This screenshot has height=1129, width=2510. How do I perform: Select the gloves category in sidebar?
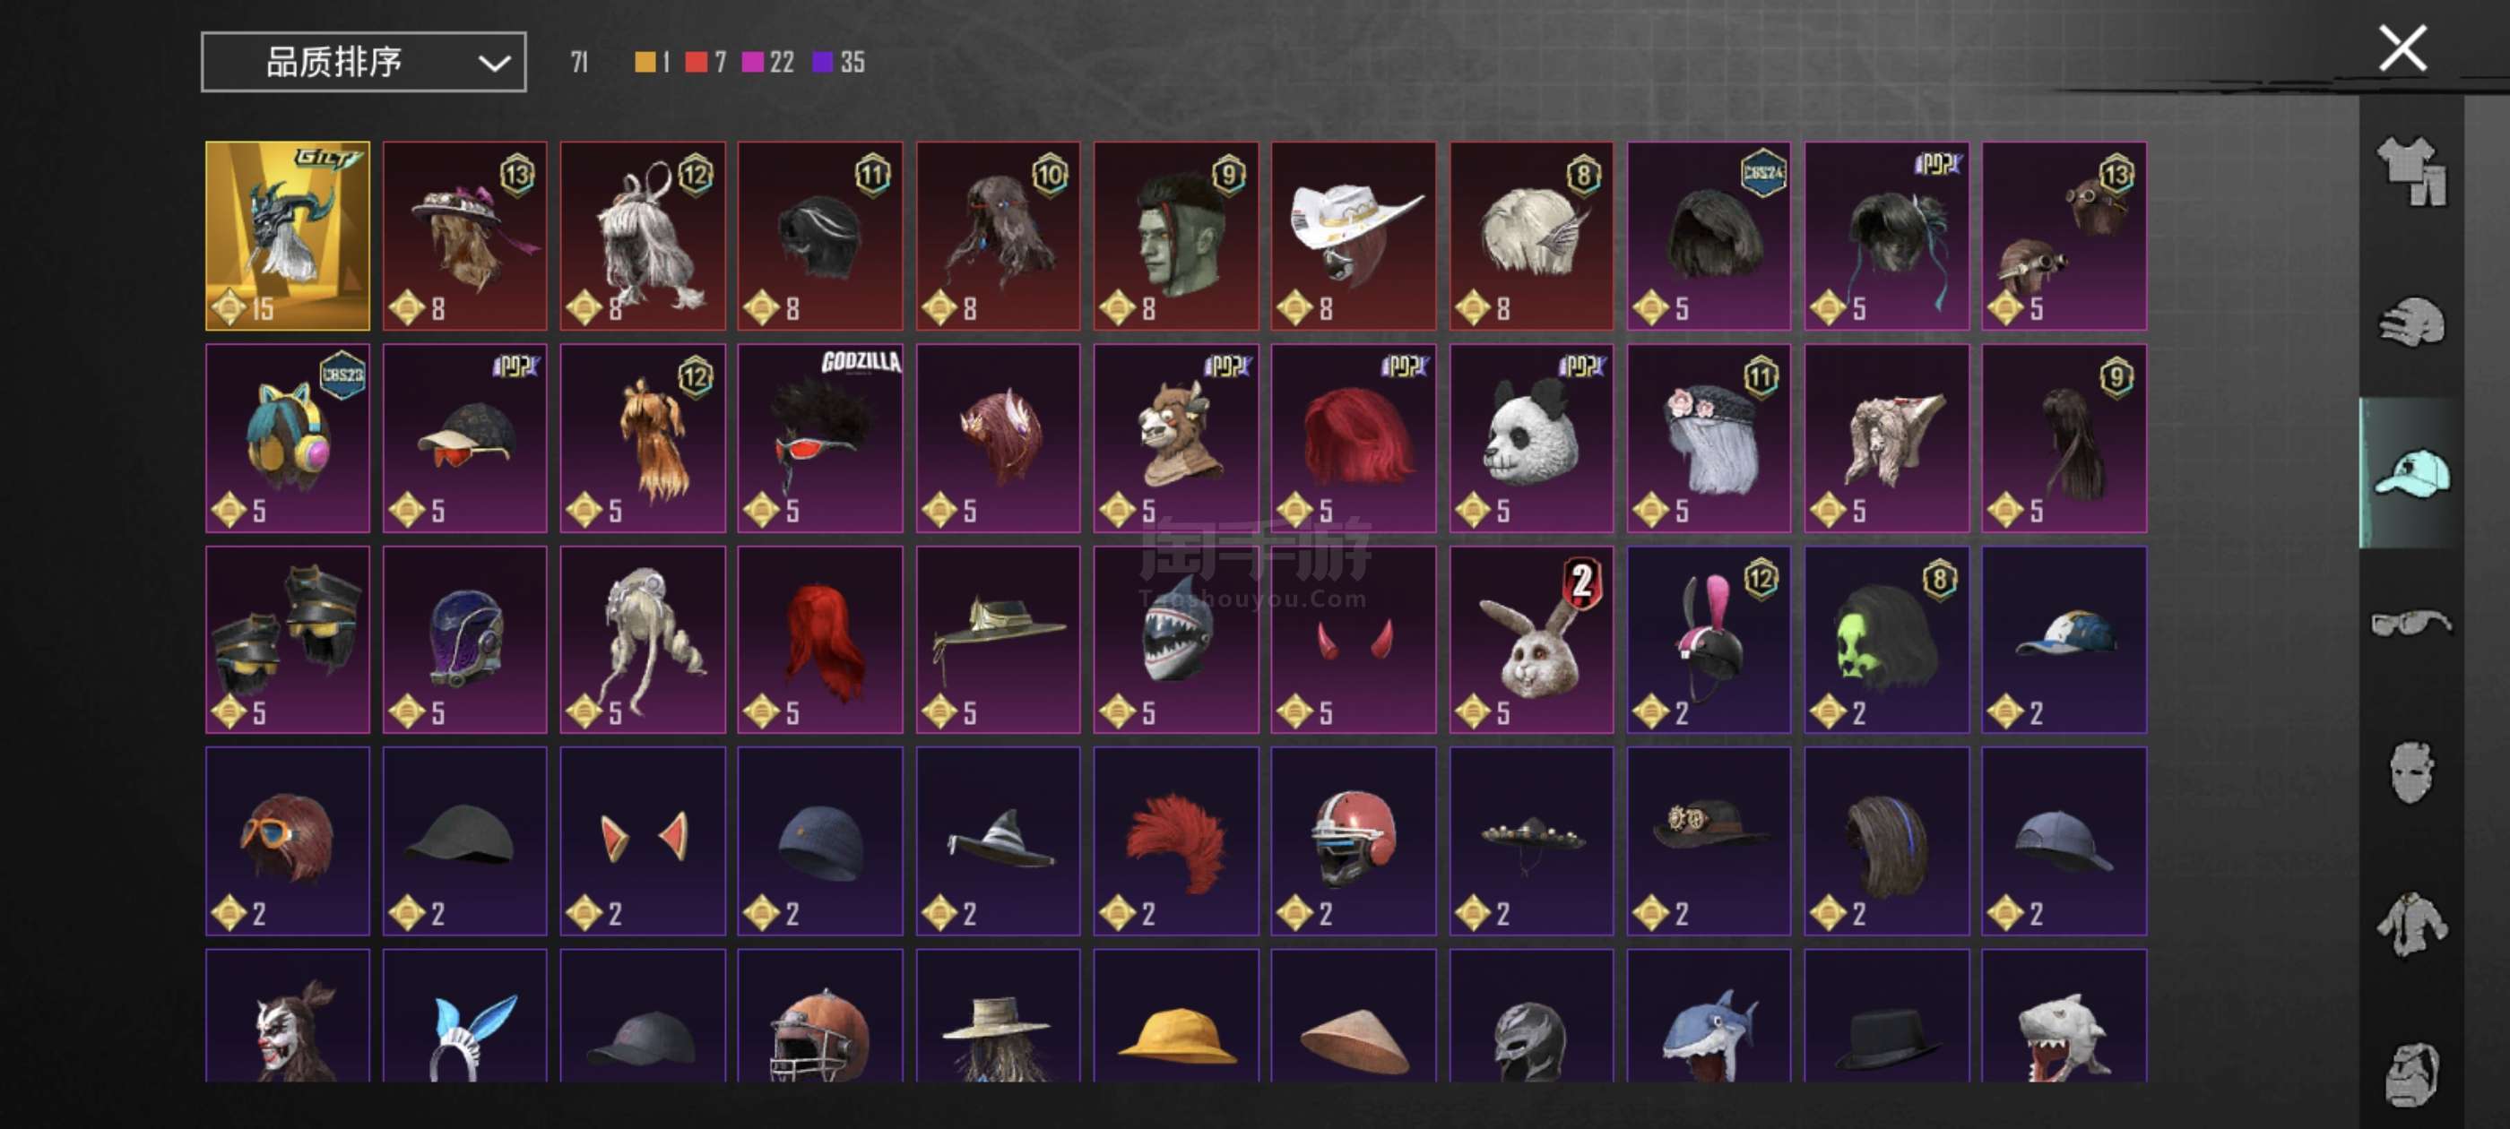click(x=2411, y=323)
